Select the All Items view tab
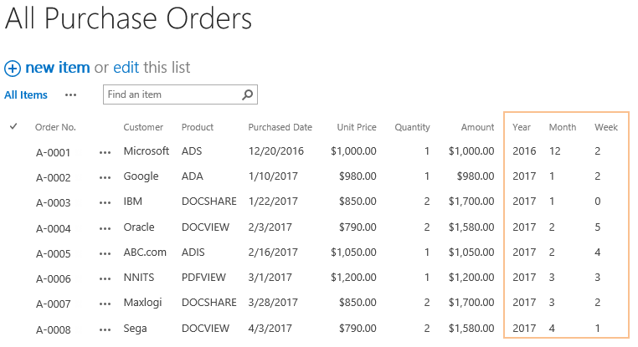The image size is (638, 347). pyautogui.click(x=26, y=95)
